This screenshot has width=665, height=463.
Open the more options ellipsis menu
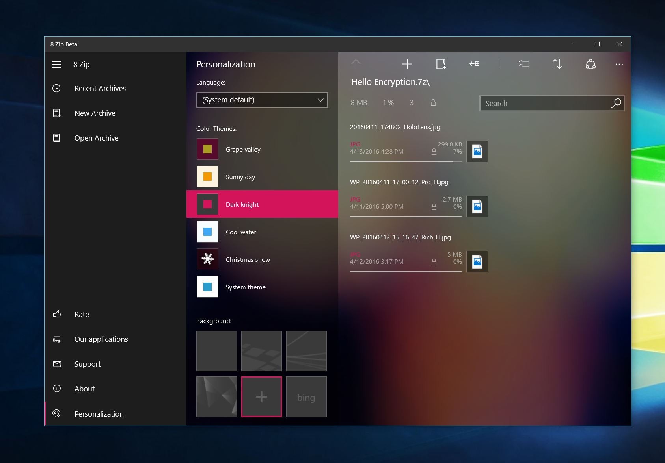[x=619, y=64]
